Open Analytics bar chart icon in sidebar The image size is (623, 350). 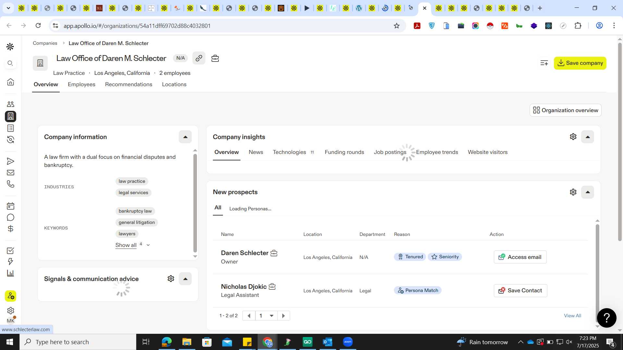coord(10,273)
